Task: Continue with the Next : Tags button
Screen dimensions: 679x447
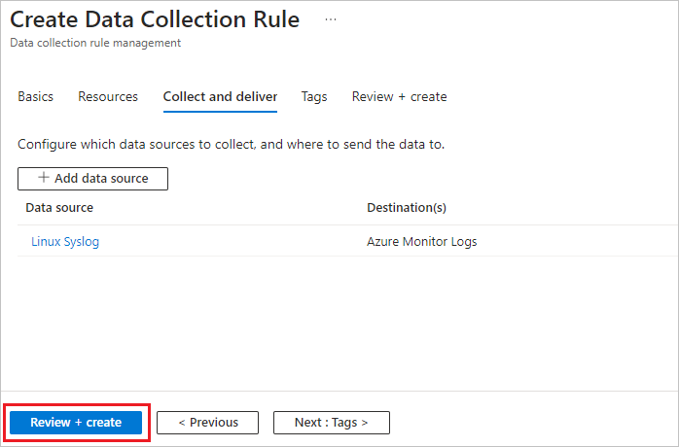Action: pyautogui.click(x=332, y=423)
